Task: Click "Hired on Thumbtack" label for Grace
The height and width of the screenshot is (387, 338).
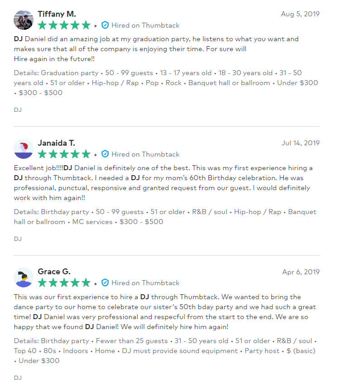Action: 145,283
